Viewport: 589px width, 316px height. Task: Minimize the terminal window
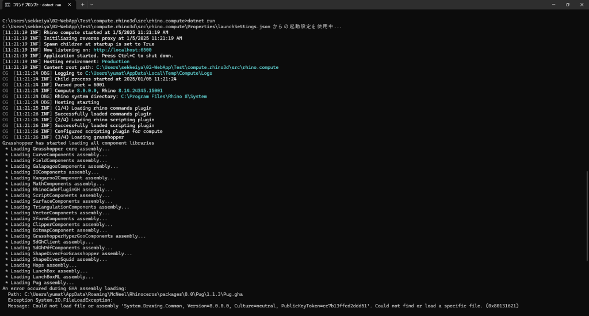(x=552, y=5)
